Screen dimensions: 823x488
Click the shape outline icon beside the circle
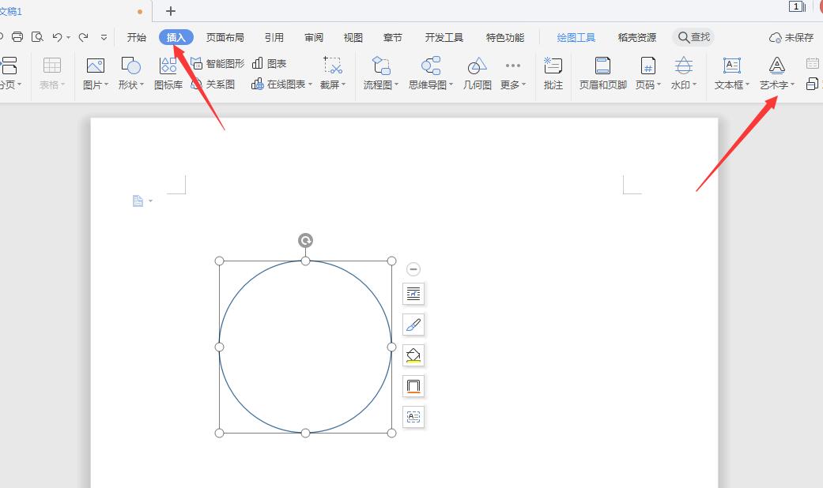pyautogui.click(x=413, y=386)
